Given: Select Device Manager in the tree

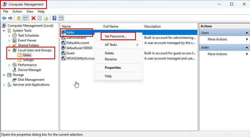Looking at the screenshot, I should click(29, 70).
